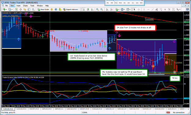Open the File menu
This screenshot has height=115, width=191.
(6, 5)
